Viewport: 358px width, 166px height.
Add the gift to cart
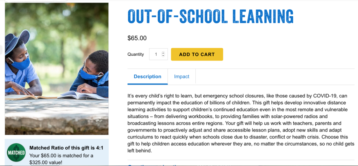point(197,54)
